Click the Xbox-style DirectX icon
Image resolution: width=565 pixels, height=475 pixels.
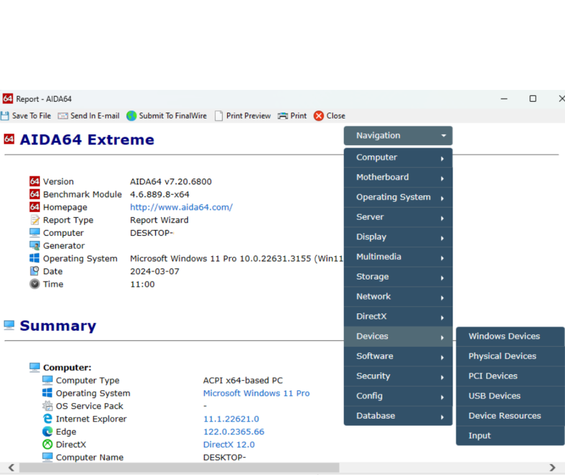[47, 444]
